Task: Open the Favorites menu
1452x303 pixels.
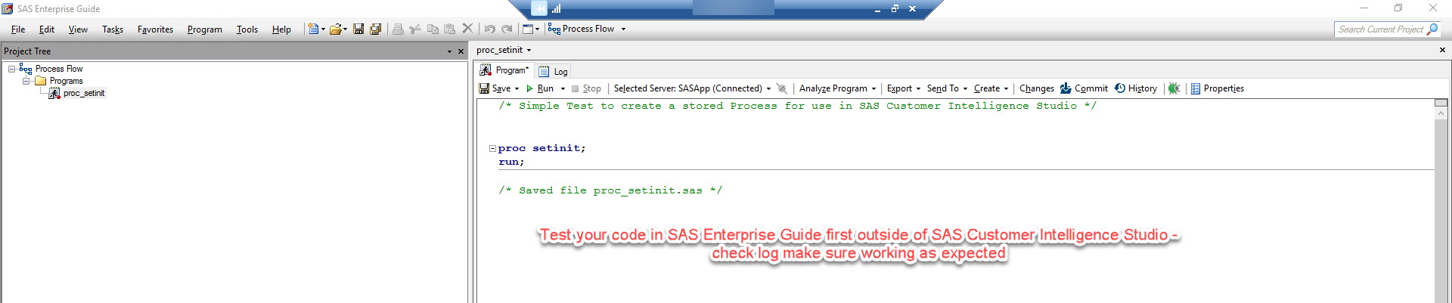Action: (155, 29)
